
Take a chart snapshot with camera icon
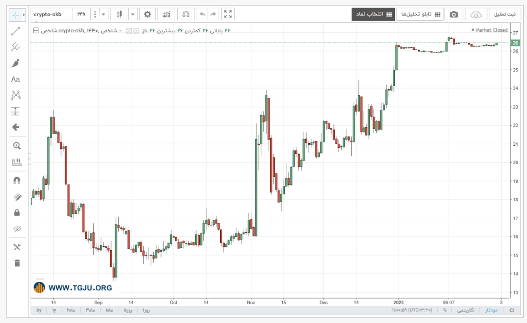(x=454, y=14)
